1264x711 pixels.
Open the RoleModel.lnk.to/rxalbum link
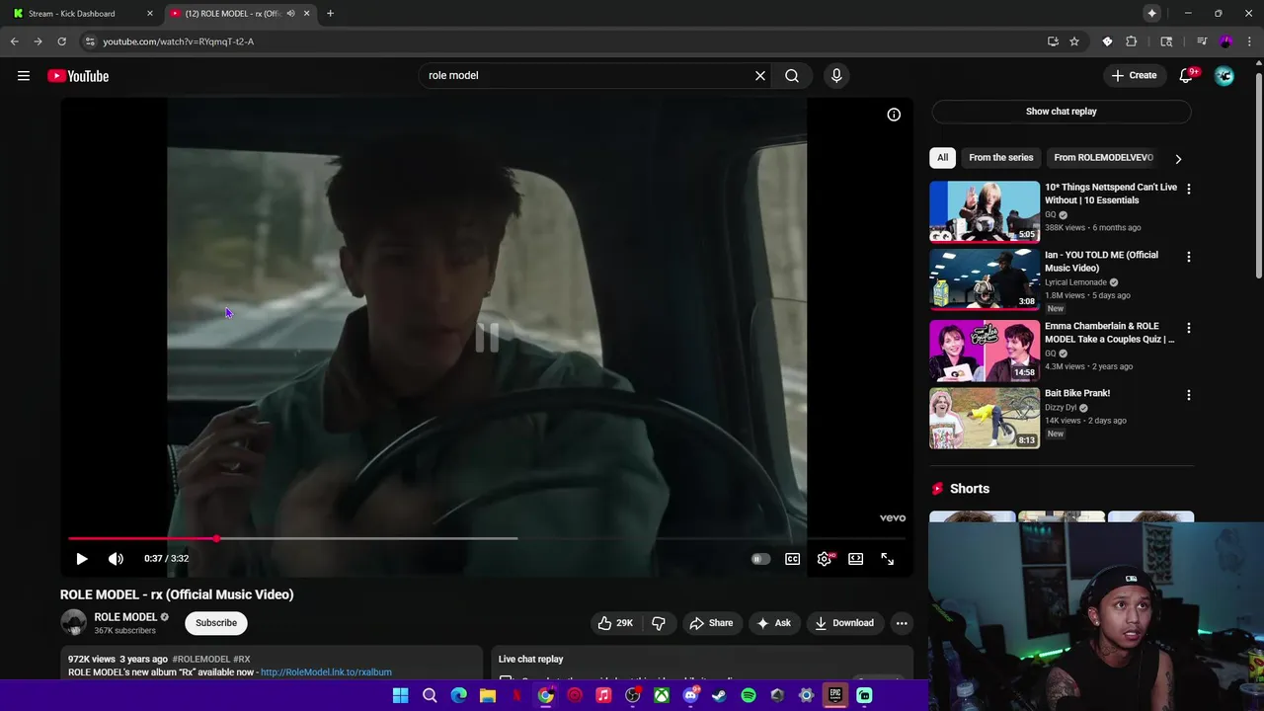(326, 672)
